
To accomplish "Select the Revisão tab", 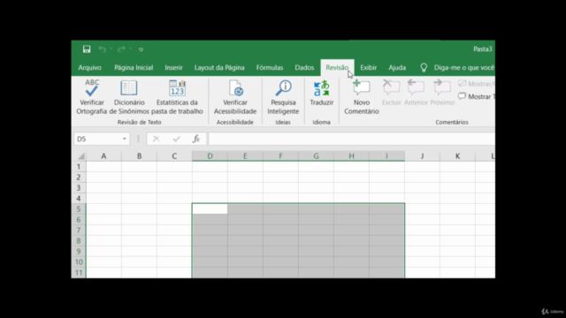I will (337, 67).
